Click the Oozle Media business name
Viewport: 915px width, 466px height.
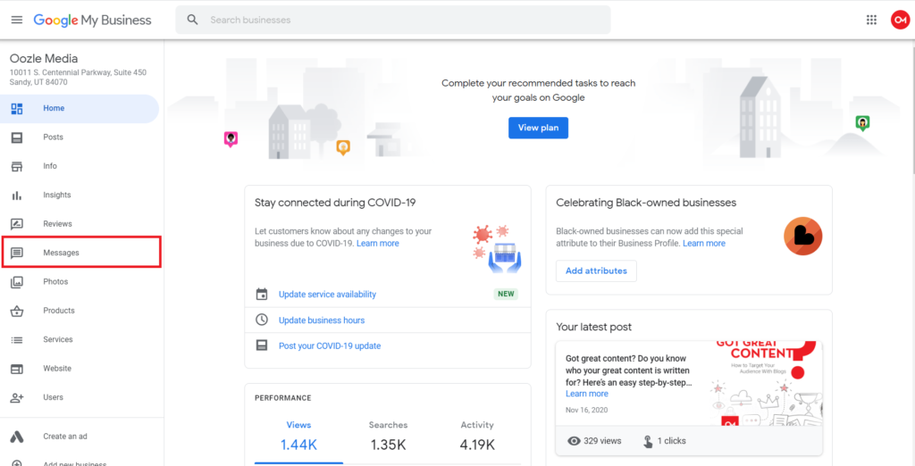(44, 58)
